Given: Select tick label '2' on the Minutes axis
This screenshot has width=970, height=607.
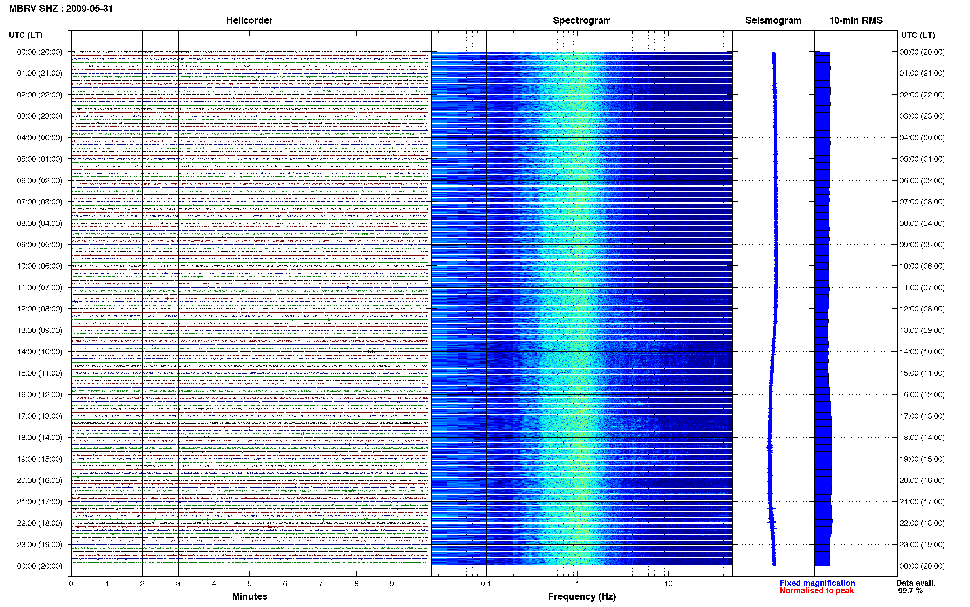Looking at the screenshot, I should (x=142, y=584).
